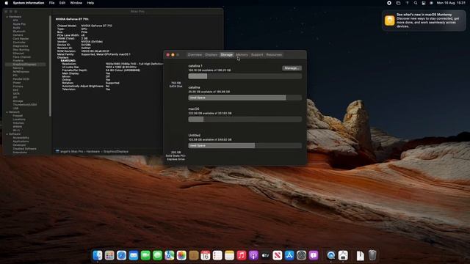470x264 pixels.
Task: Open System Preferences from the Dock
Action: [x=301, y=255]
